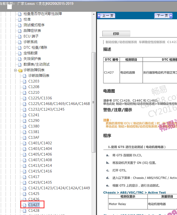
Task: Click page icon beside C1417
Action: tap(25, 177)
